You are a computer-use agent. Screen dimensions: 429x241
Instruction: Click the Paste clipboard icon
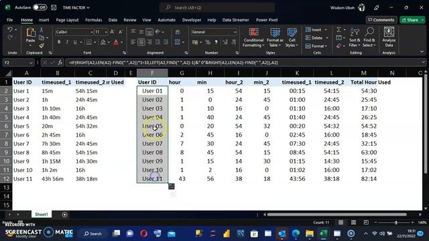click(30, 33)
